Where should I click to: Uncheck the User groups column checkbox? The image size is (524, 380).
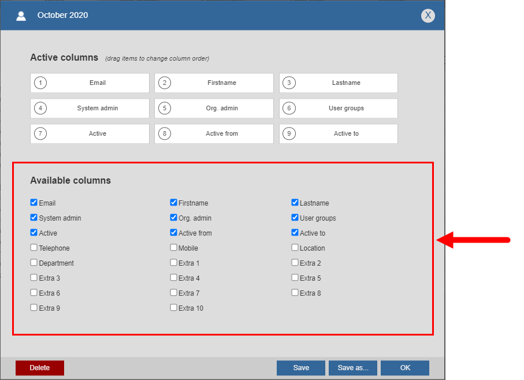point(295,217)
